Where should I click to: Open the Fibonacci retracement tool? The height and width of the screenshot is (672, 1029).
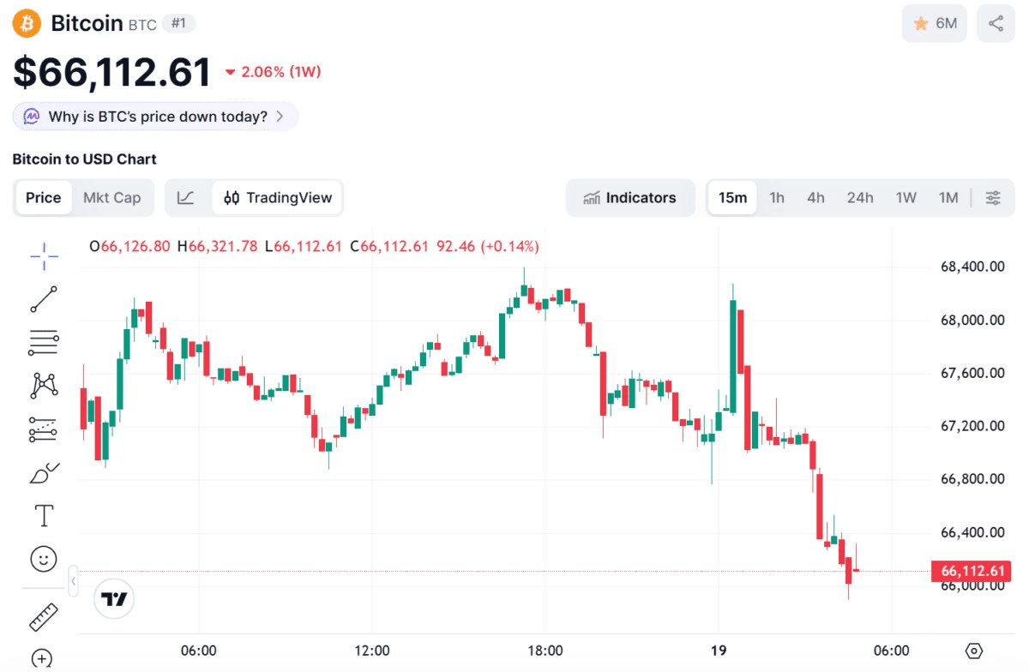[x=44, y=342]
